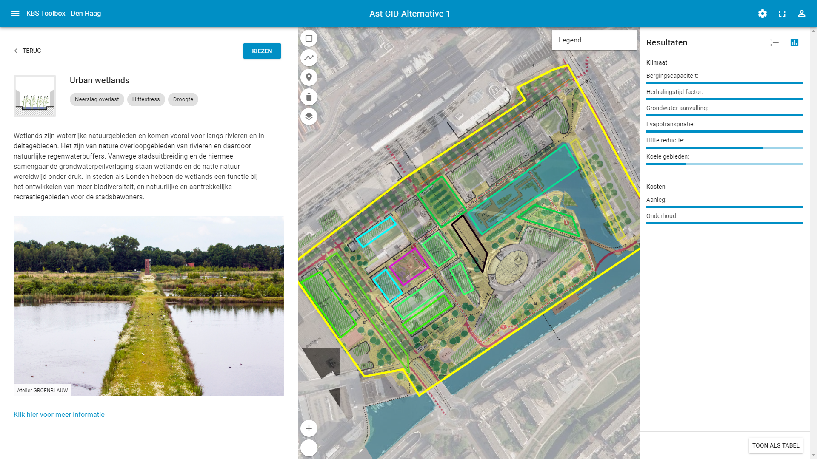This screenshot has height=459, width=817.
Task: Click the 'Resultaten' heading
Action: [x=667, y=42]
